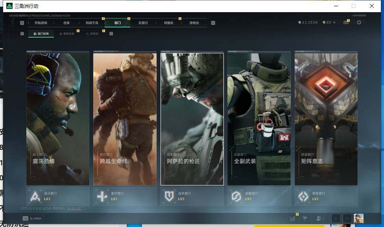Image resolution: width=384 pixels, height=227 pixels.
Task: Switch to the 交易行 tab
Action: (x=143, y=23)
